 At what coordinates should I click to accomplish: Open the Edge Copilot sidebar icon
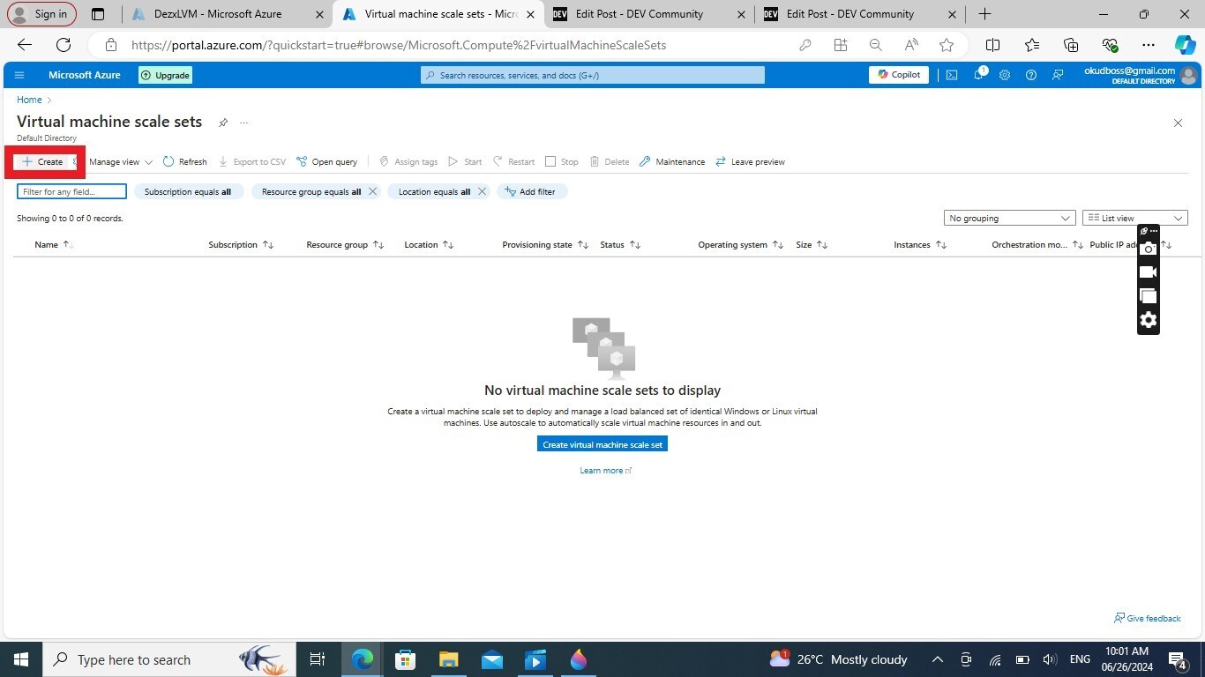tap(1186, 45)
